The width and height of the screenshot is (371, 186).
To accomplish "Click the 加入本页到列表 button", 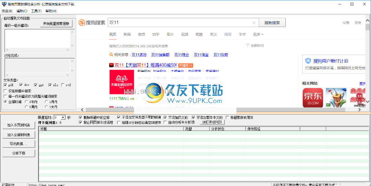I will pyautogui.click(x=19, y=125).
